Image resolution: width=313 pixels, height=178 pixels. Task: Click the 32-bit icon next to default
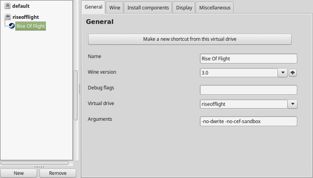8,6
